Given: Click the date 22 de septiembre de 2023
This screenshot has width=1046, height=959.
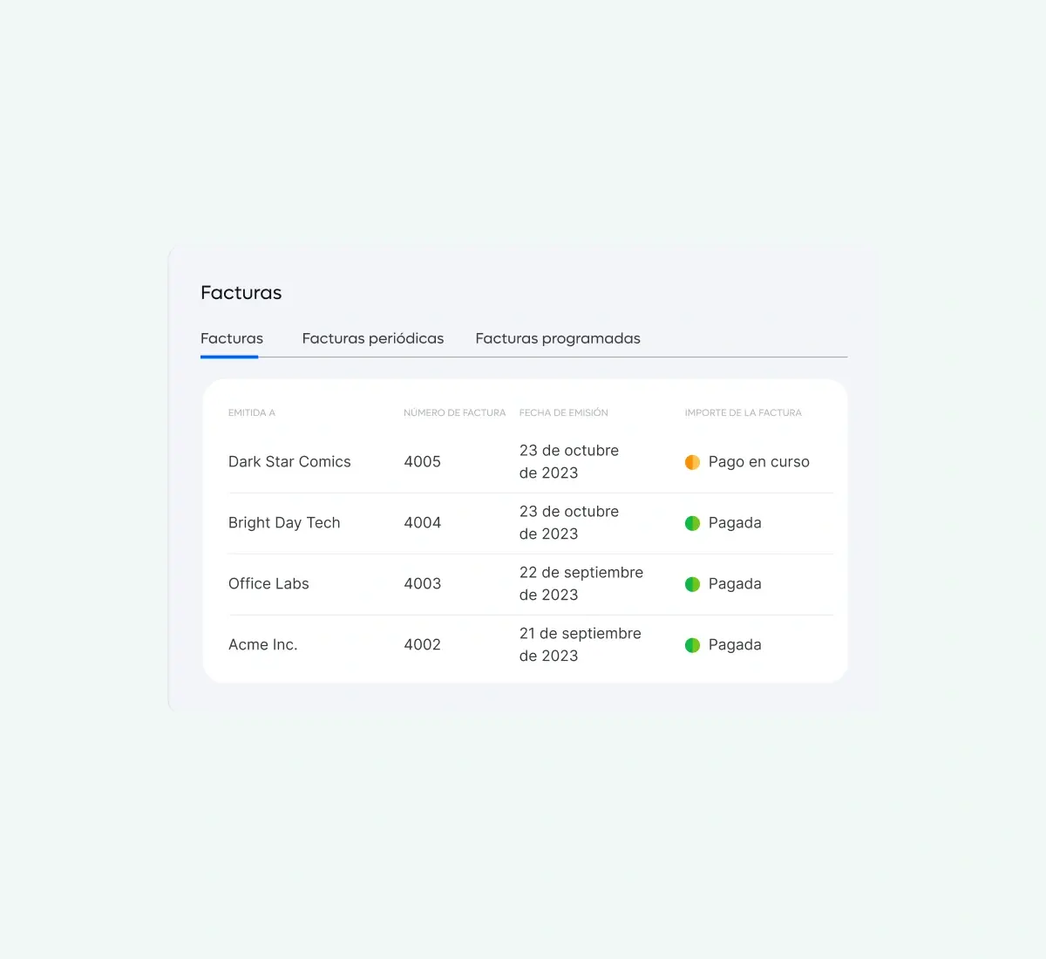Looking at the screenshot, I should click(581, 584).
